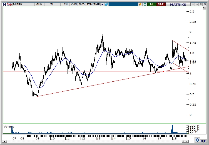Click the blue sync arrows icon

(x=197, y=140)
